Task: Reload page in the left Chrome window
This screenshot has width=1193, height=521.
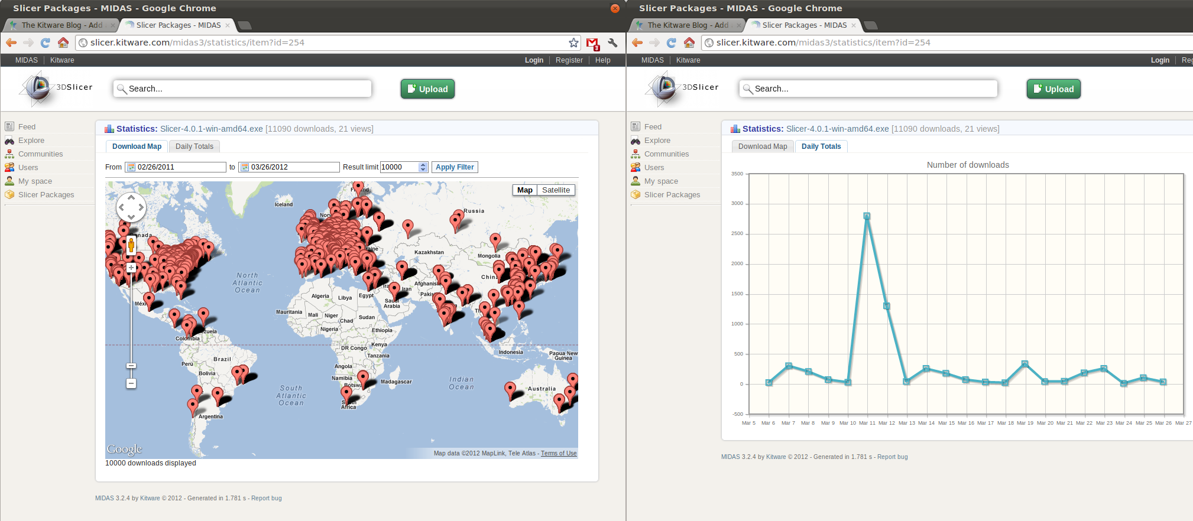Action: point(46,43)
